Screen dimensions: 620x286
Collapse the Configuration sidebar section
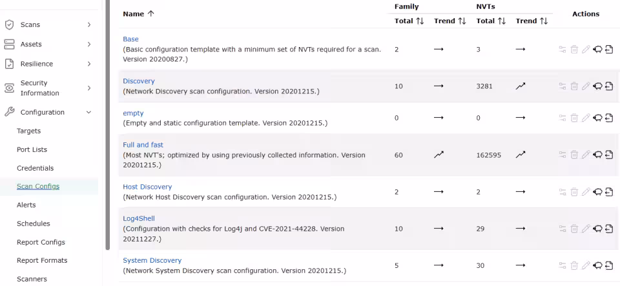[89, 112]
